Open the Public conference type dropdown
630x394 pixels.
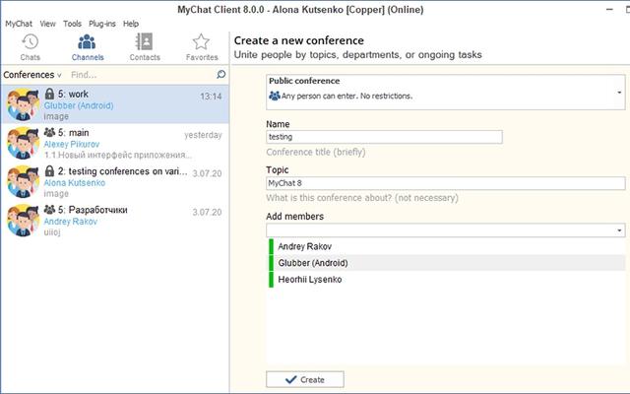pos(620,92)
